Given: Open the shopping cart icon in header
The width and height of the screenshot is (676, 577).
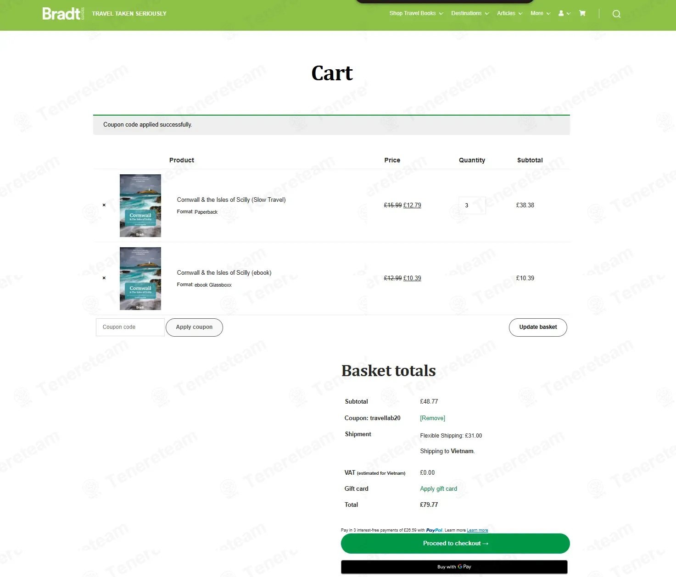Looking at the screenshot, I should [x=582, y=13].
